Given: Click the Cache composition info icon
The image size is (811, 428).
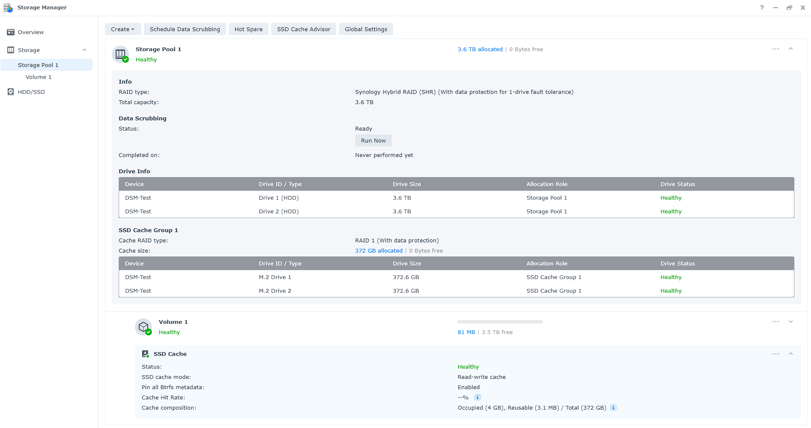Looking at the screenshot, I should point(613,408).
